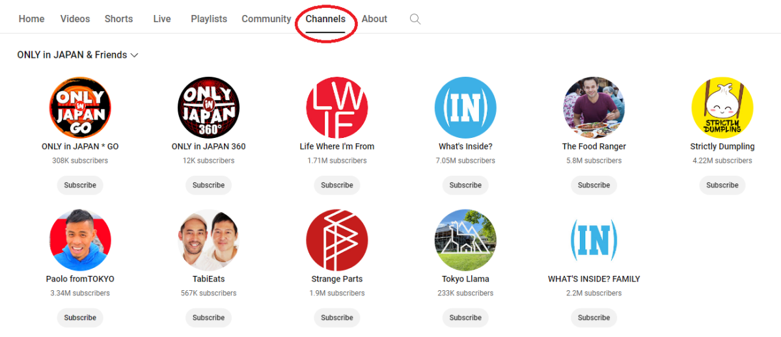Click the ONLY in JAPAN 360 title
This screenshot has height=337, width=781.
pyautogui.click(x=208, y=146)
